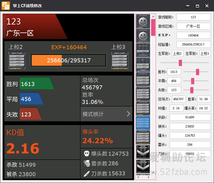Screen dimensions: 214x183
Task: Click the 杀敌 kills input field
Action: (x=190, y=117)
